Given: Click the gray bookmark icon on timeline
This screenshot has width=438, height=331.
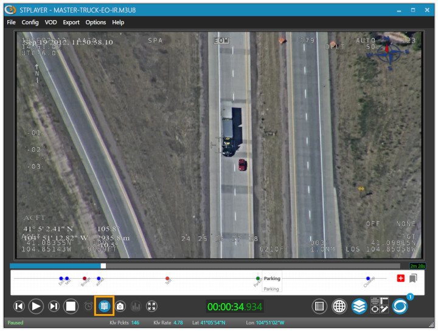Looking at the screenshot, I should (x=413, y=278).
